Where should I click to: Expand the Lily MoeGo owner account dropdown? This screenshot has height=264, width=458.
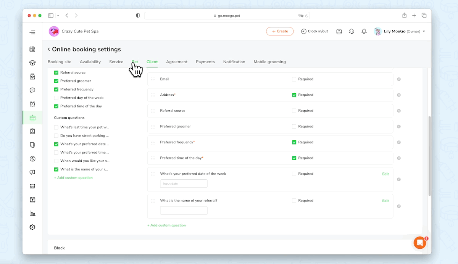(400, 31)
